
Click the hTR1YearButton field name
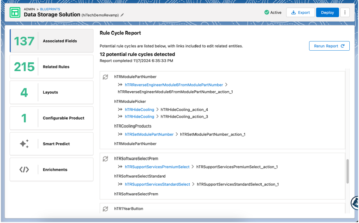pyautogui.click(x=129, y=209)
